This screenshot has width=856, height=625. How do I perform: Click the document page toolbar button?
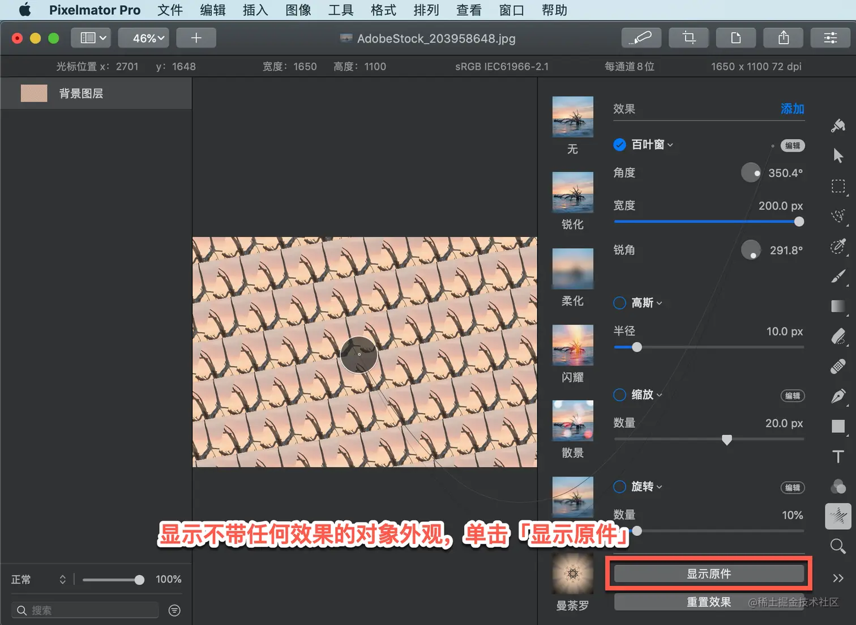click(x=735, y=38)
